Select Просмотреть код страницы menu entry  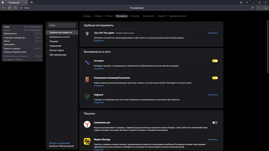click(22, 56)
